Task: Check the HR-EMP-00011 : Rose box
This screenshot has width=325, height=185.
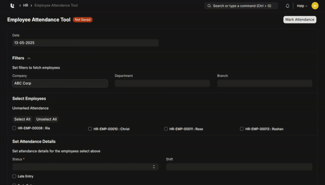Action: coord(166,129)
